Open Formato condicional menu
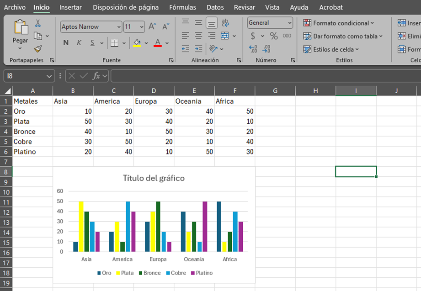 point(338,23)
